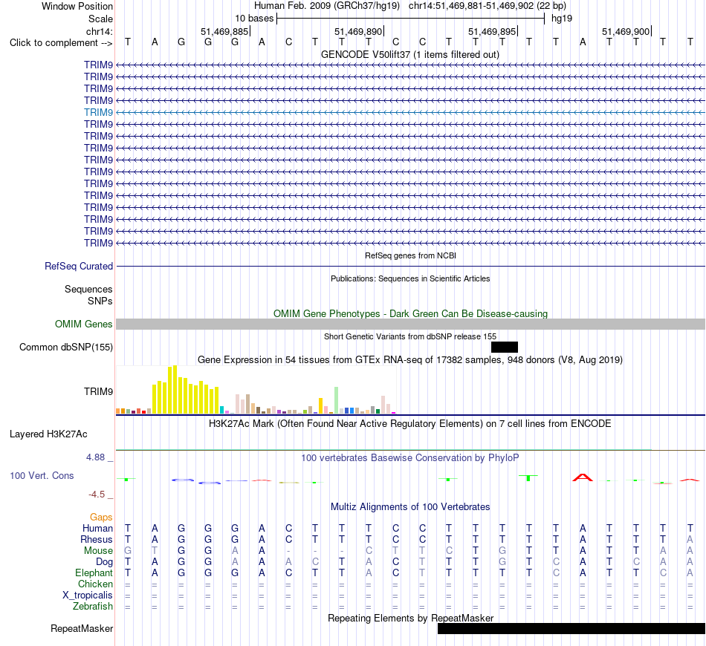Click the TRIM9 label beside GTEx bar chart

coord(98,392)
